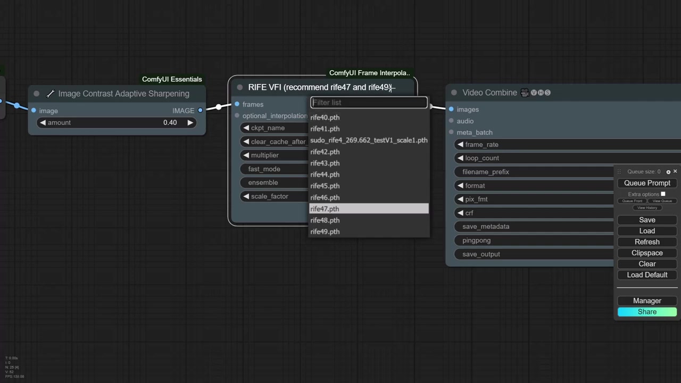Screen dimensions: 681x383
Task: Select rife40.pth from the list
Action: (x=369, y=118)
